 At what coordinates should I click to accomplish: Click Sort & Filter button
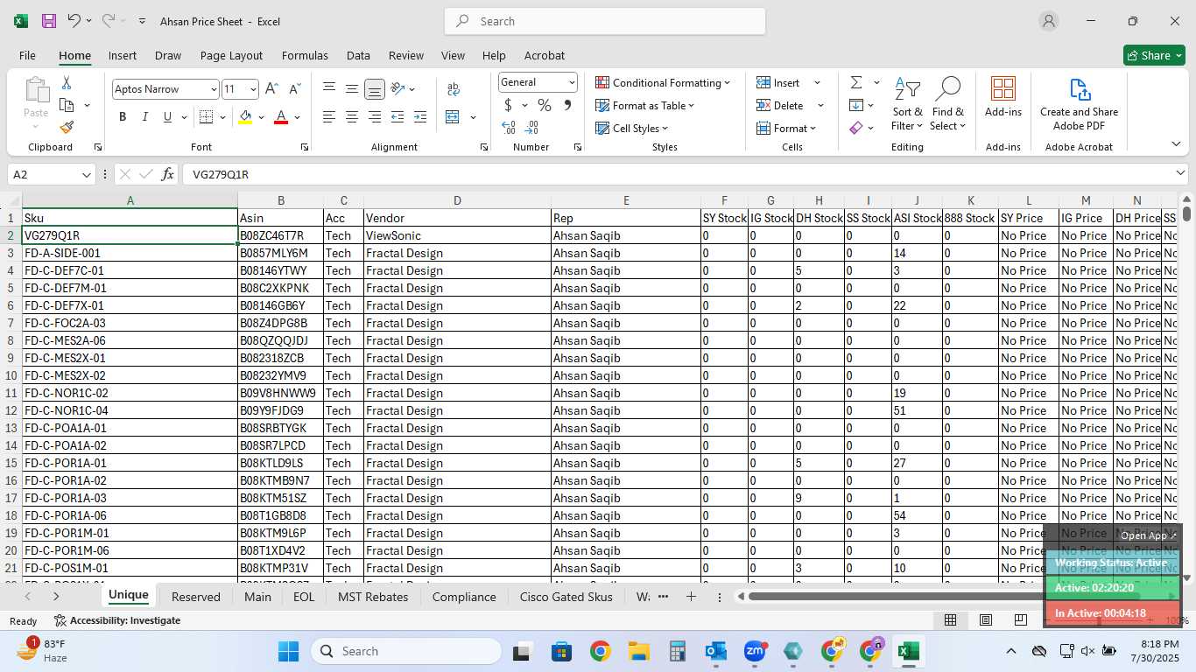click(907, 104)
